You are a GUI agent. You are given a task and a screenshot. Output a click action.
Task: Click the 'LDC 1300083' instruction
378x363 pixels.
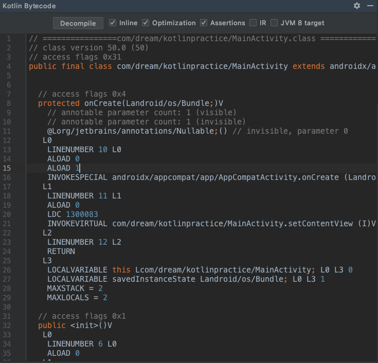(x=73, y=214)
